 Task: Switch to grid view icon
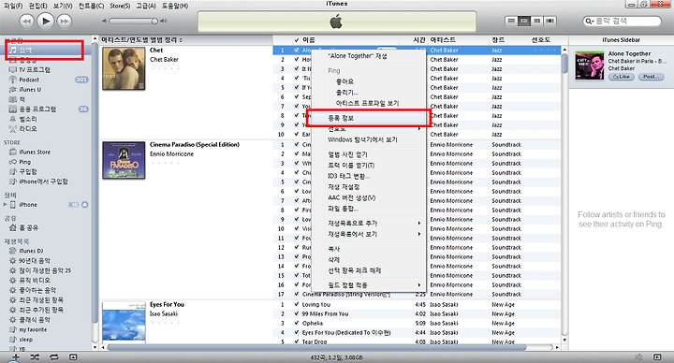[537, 21]
